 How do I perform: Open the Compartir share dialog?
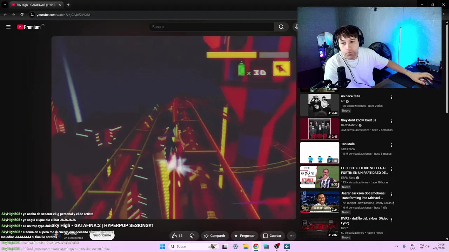[x=214, y=236]
